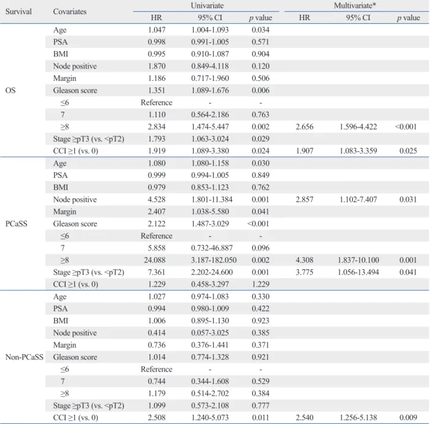Click the "Survival" column header

(x=18, y=12)
